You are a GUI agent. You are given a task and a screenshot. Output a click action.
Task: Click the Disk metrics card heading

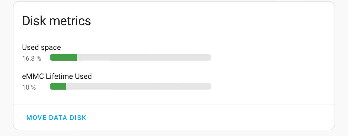56,21
